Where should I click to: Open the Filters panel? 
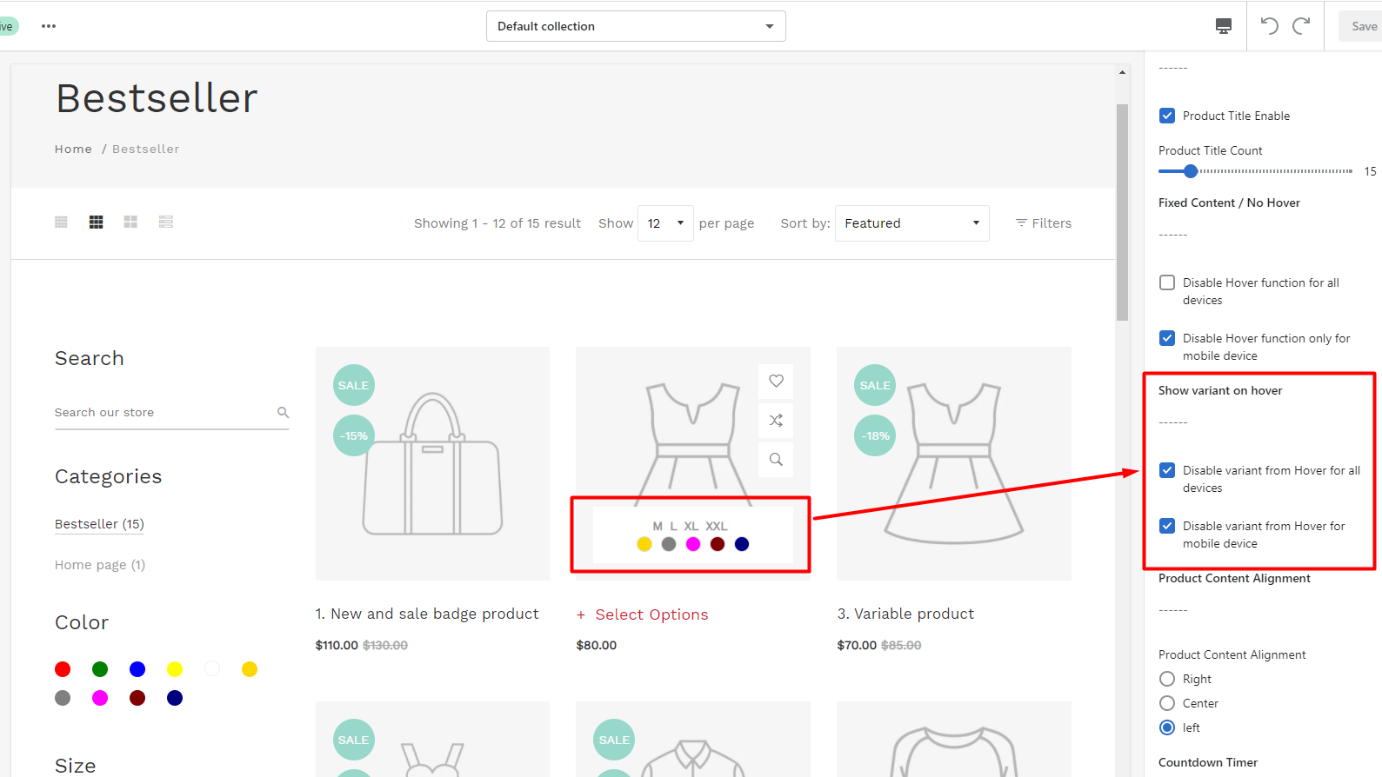tap(1044, 223)
